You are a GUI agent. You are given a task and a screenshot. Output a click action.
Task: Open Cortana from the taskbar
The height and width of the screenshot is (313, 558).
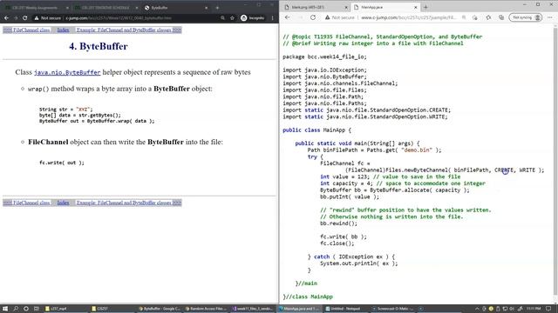pos(26,309)
